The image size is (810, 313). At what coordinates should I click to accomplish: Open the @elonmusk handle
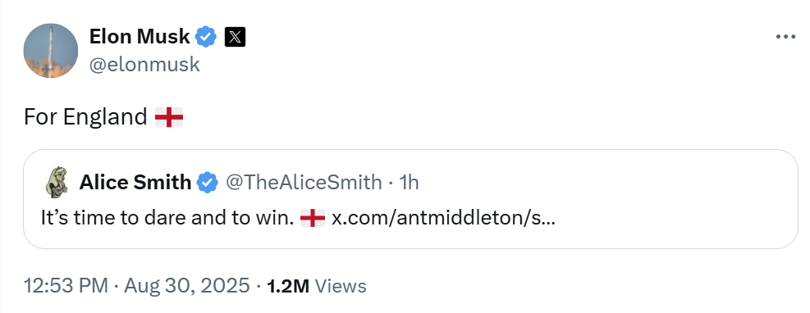(x=144, y=65)
